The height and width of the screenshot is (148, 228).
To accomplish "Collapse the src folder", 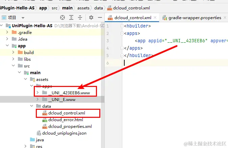I will click(13, 66).
